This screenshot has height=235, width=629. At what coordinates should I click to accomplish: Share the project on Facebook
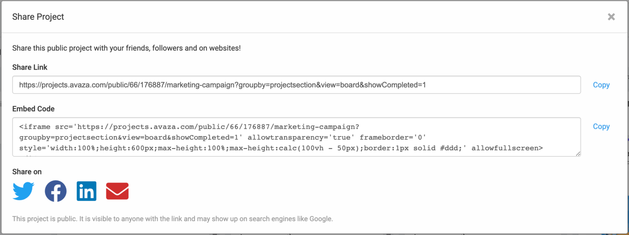tap(56, 191)
